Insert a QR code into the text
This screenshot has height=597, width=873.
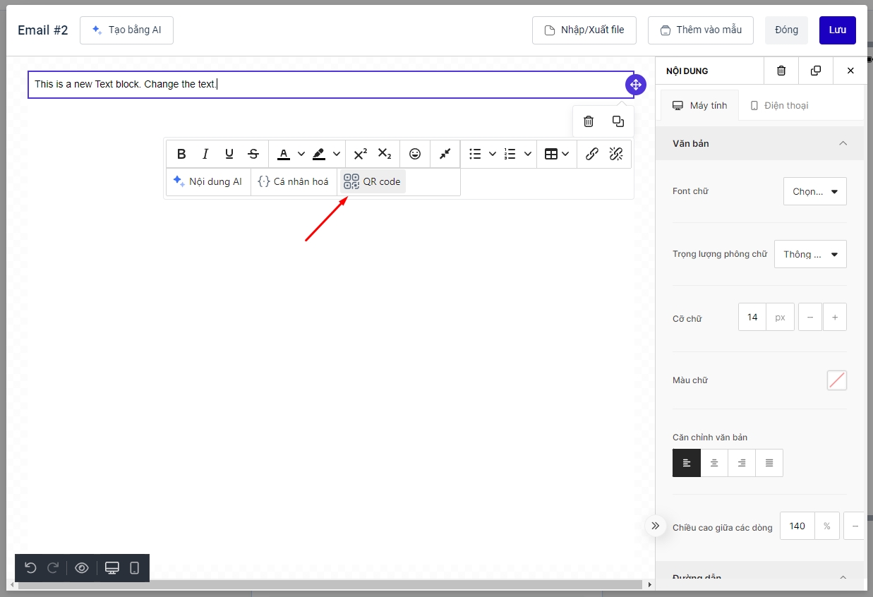click(x=372, y=181)
